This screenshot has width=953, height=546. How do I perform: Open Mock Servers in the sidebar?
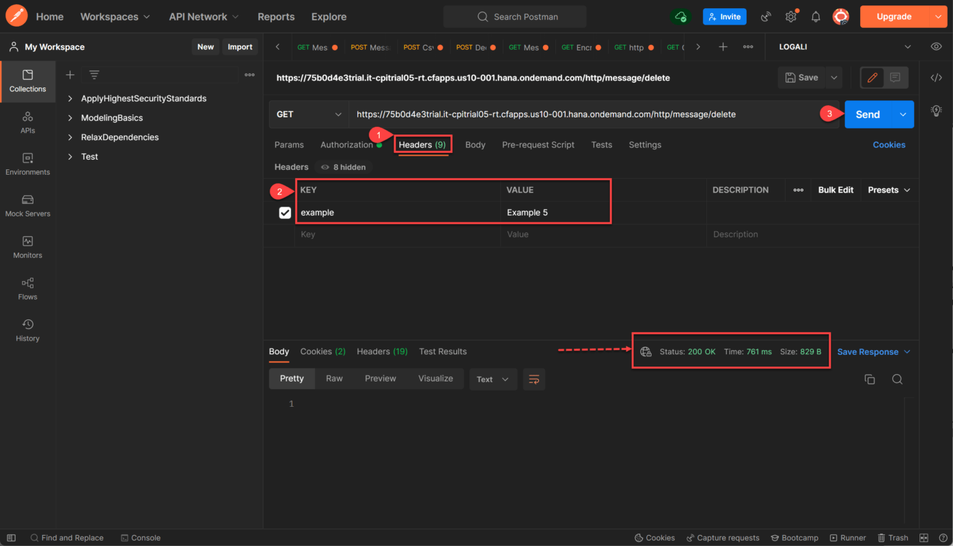point(27,206)
